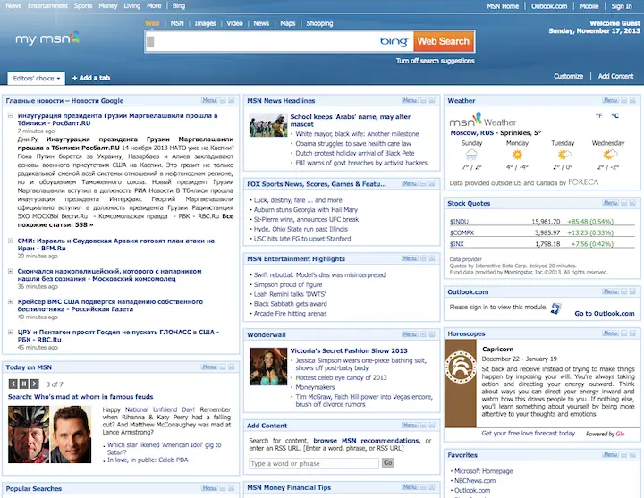Click the Outlook sign-in icon
The width and height of the screenshot is (644, 498).
555,308
